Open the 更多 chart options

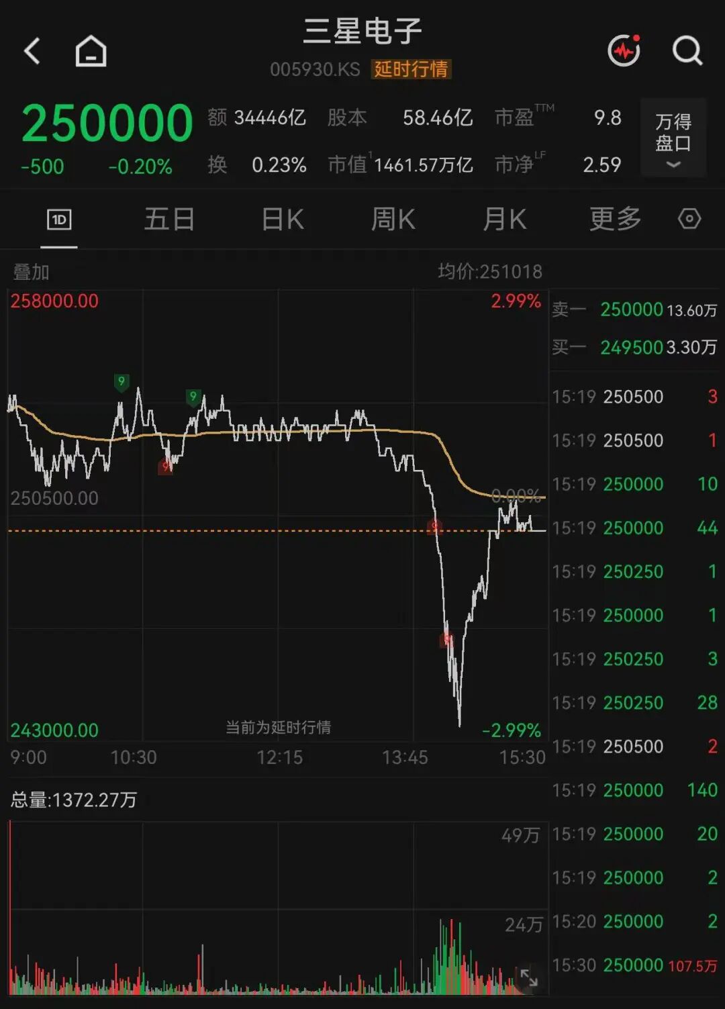point(615,219)
